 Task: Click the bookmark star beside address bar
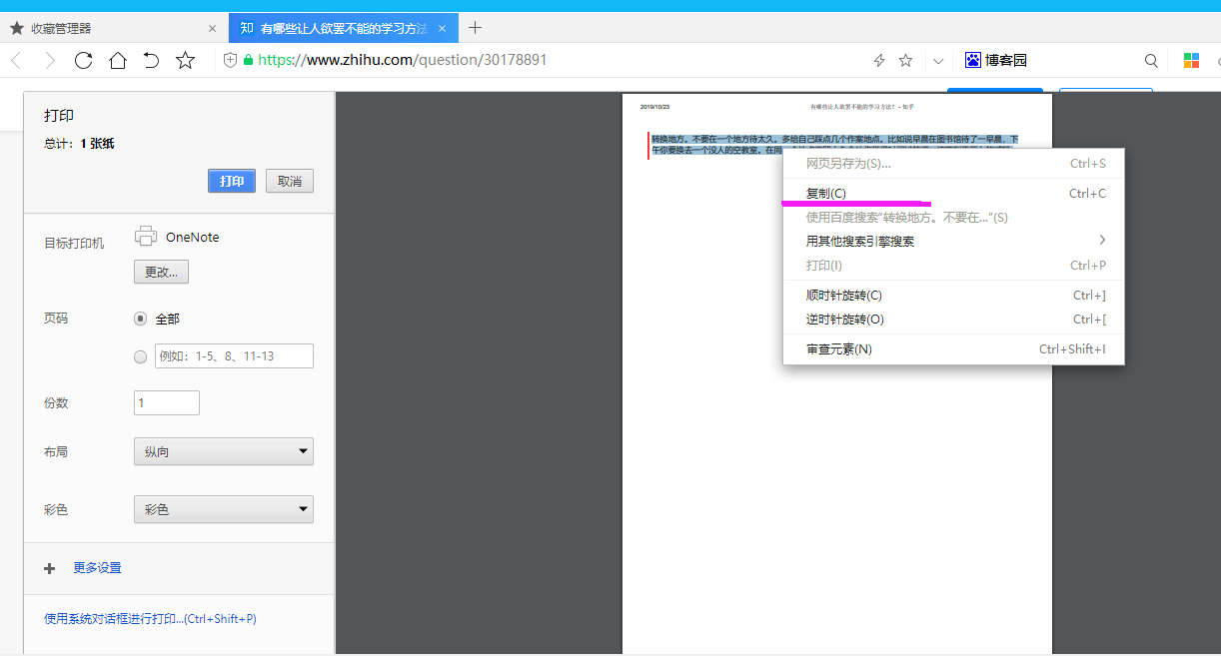tap(185, 61)
